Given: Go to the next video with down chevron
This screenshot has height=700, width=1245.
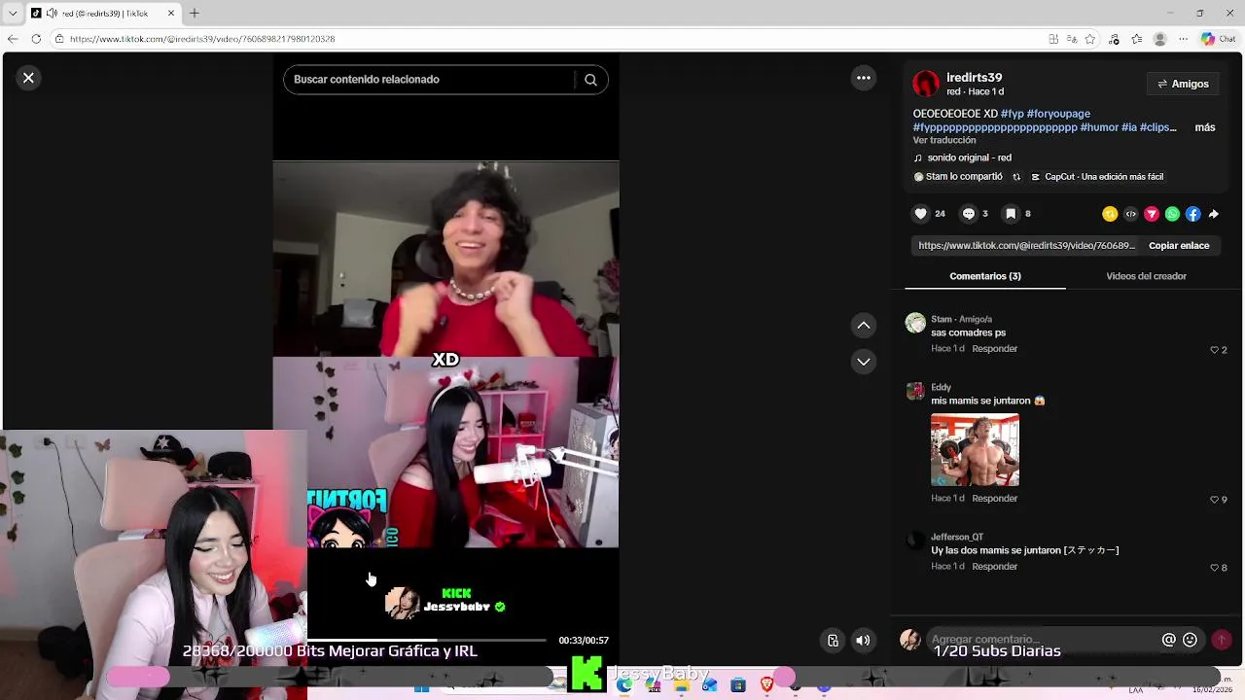Looking at the screenshot, I should [x=863, y=362].
